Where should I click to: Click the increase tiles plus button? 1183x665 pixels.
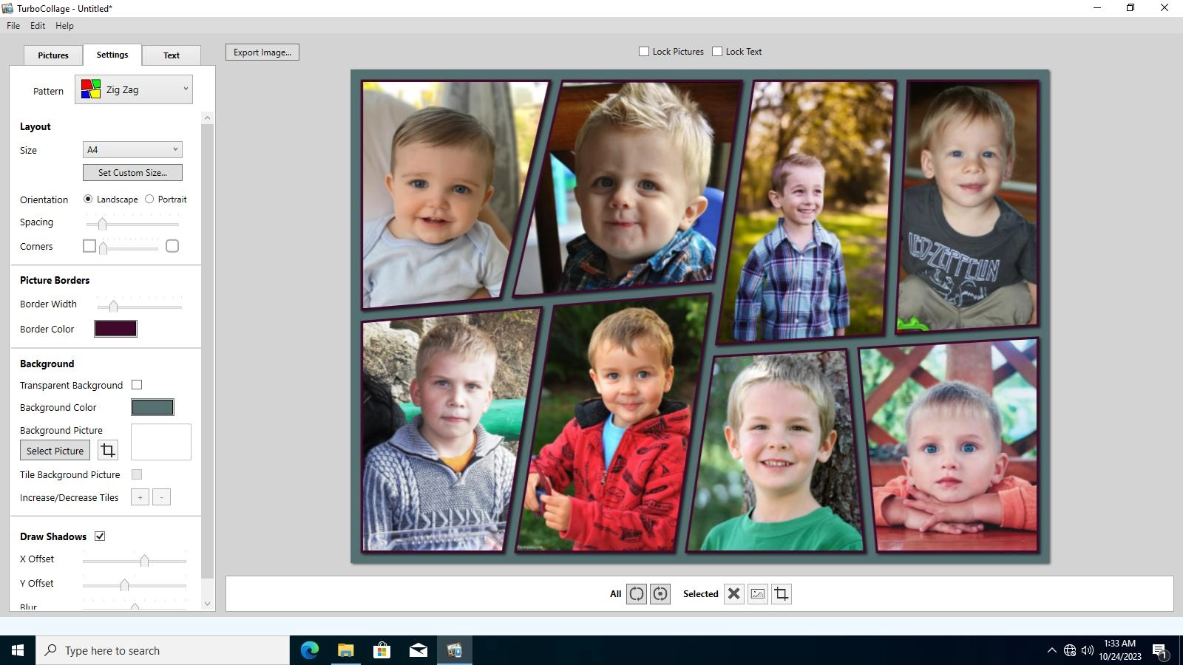(140, 497)
